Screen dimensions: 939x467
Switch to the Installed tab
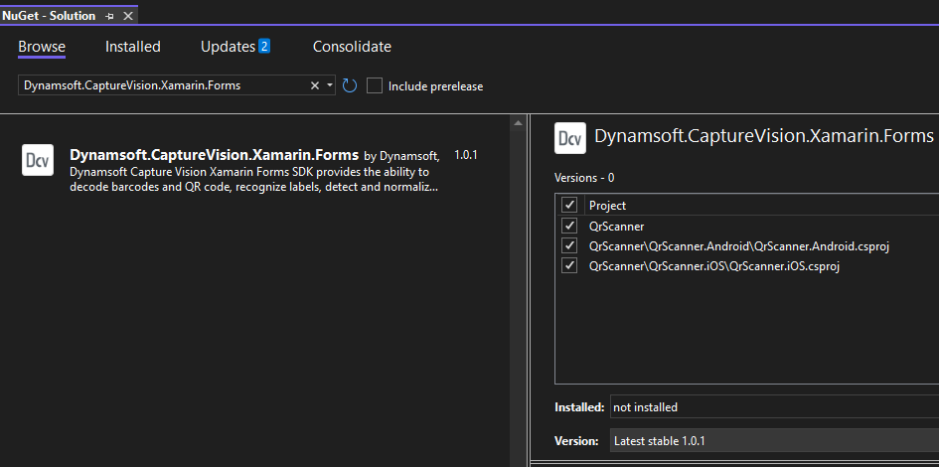pos(133,47)
